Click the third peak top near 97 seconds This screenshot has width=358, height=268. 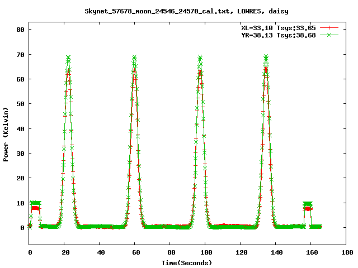tap(200, 57)
